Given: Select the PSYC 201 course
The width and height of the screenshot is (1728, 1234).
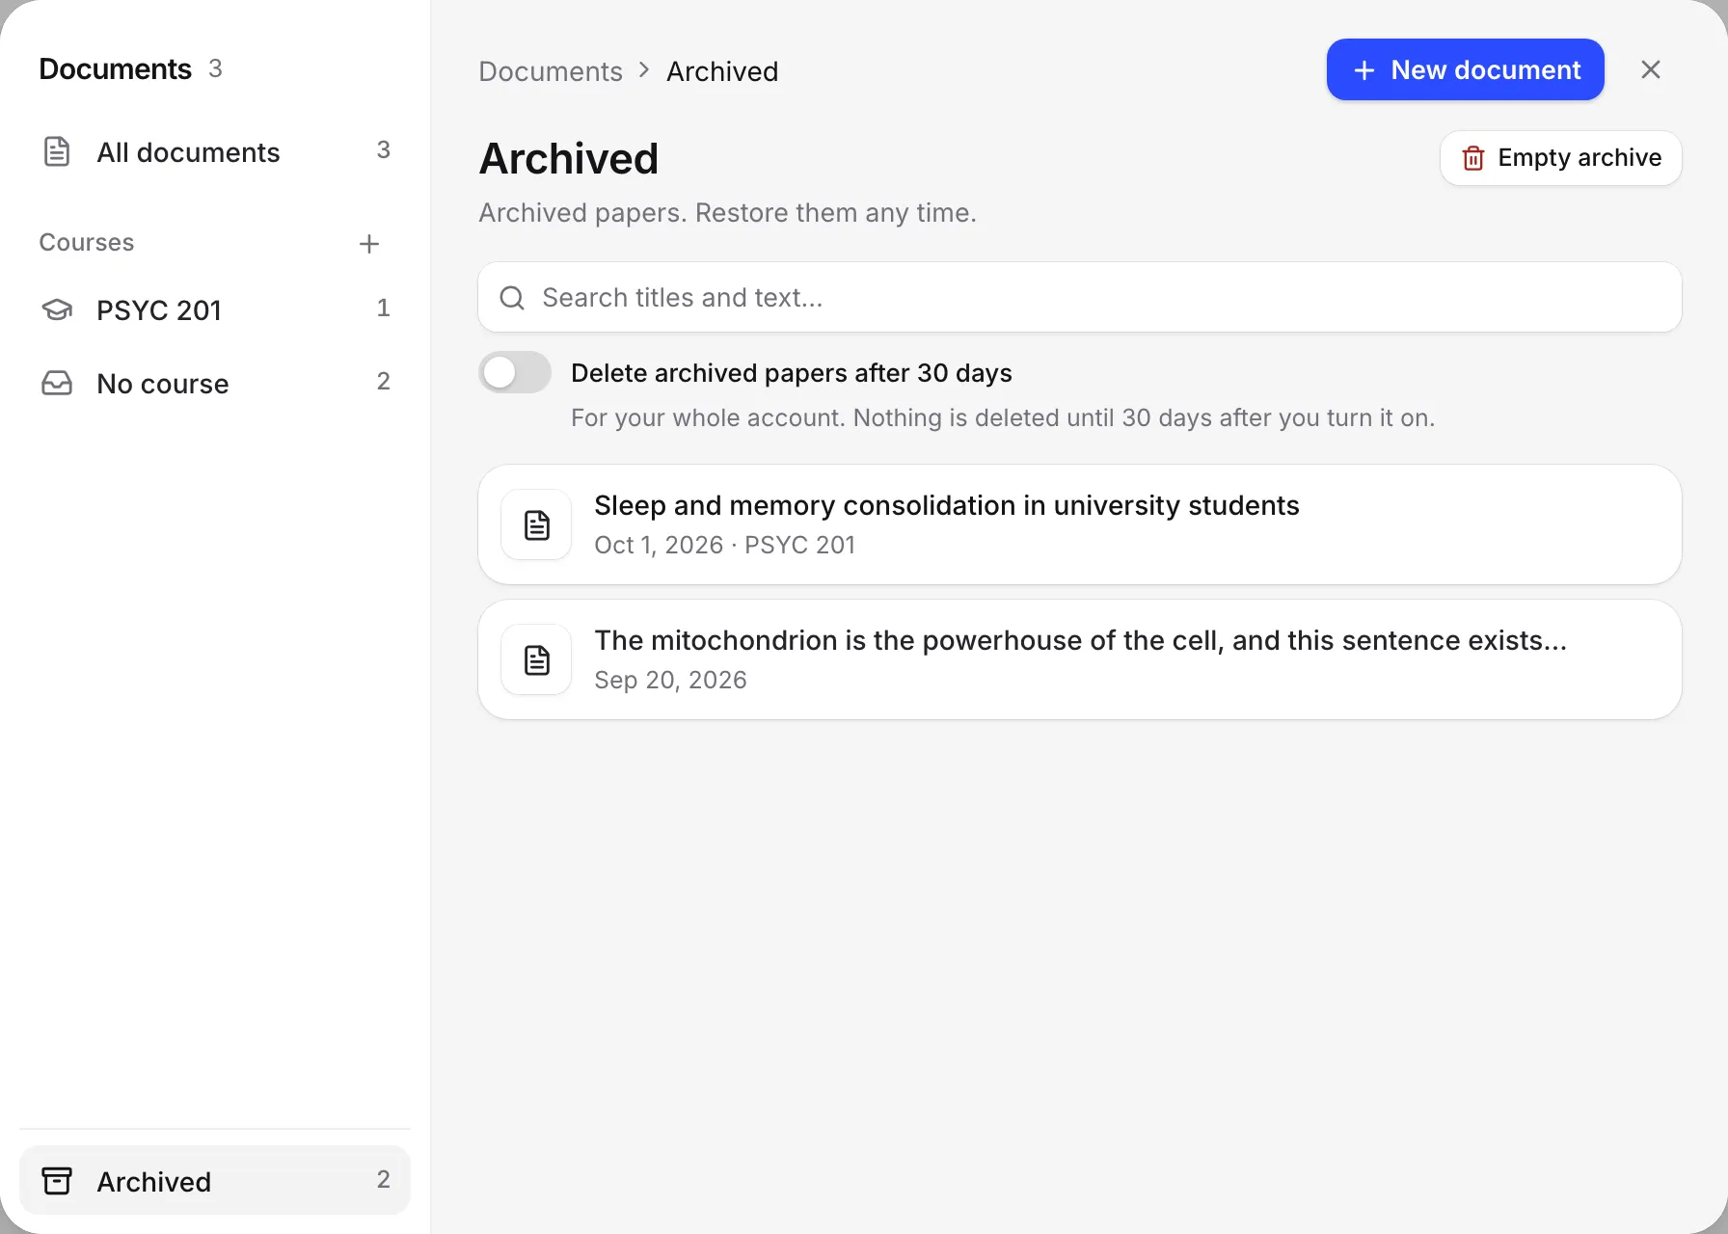Looking at the screenshot, I should pyautogui.click(x=215, y=309).
